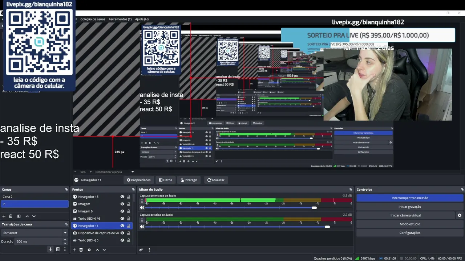Hide the Dispositivo de captura source via its eye icon
The width and height of the screenshot is (465, 261).
122,233
